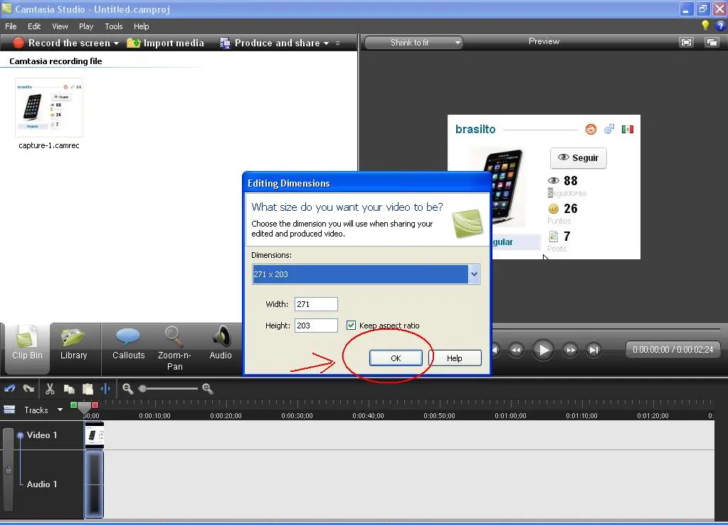The height and width of the screenshot is (525, 728).
Task: Click the lightbulb tips icon
Action: tap(705, 26)
